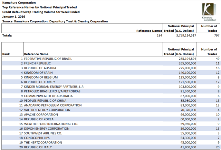
Task: Select Italy's trade count 20
Action: tap(218, 147)
